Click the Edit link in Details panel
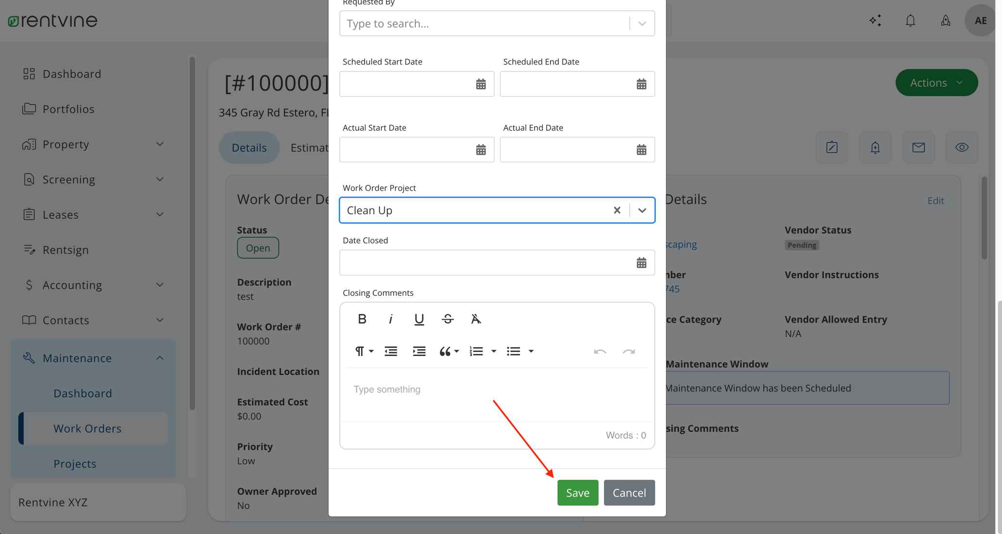The image size is (1002, 534). pos(935,200)
